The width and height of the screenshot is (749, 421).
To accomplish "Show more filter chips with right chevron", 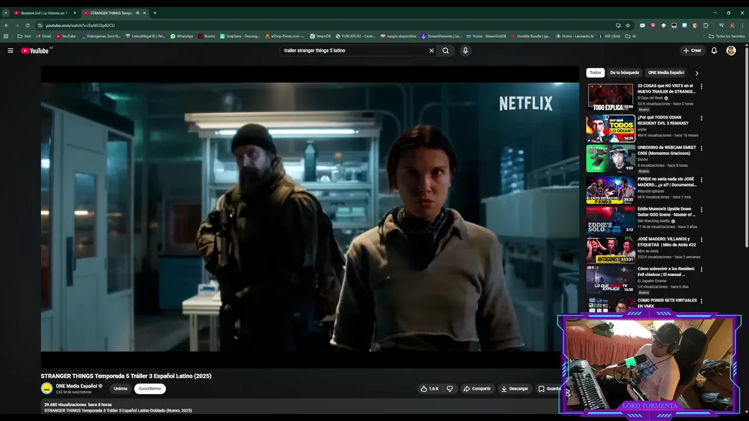I will pos(696,73).
